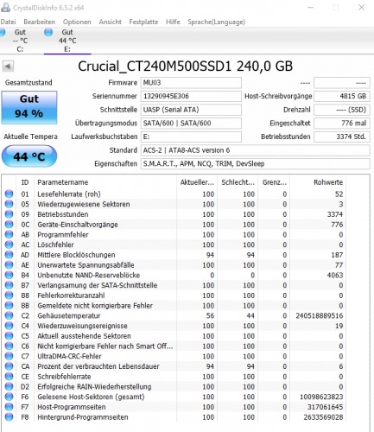
Task: Click status icon for Geräte-Einschaltvorgänge
Action: (10, 224)
